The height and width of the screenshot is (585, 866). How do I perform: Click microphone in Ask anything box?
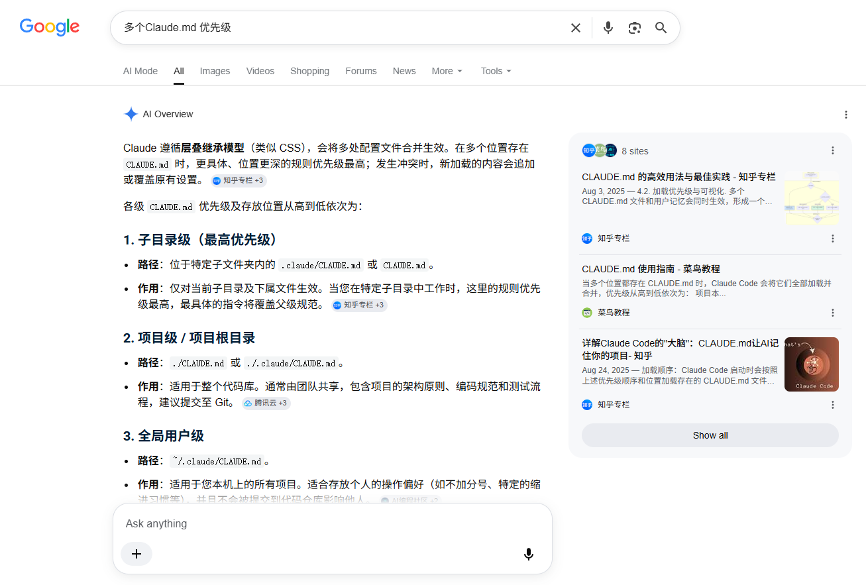528,554
